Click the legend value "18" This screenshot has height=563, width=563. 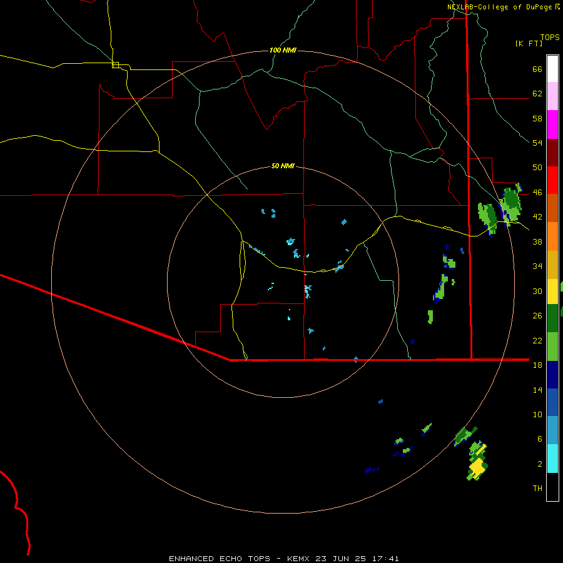(x=537, y=365)
